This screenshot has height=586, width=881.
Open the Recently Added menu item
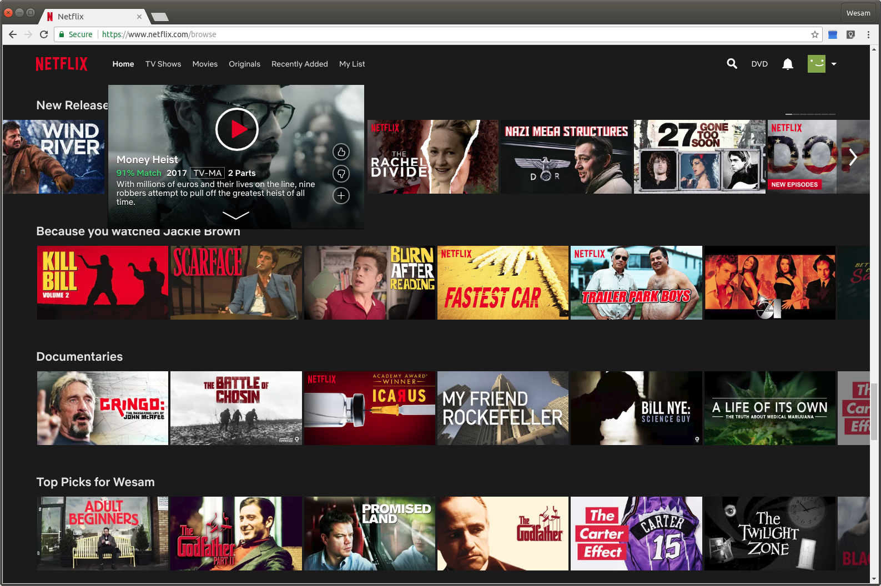pos(299,64)
